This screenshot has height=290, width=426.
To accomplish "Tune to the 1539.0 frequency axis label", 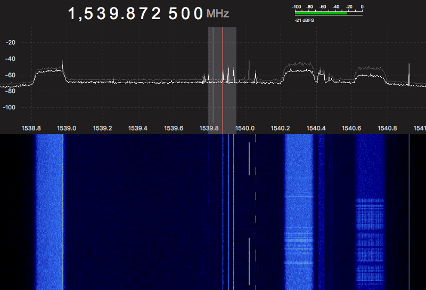I will pyautogui.click(x=67, y=128).
